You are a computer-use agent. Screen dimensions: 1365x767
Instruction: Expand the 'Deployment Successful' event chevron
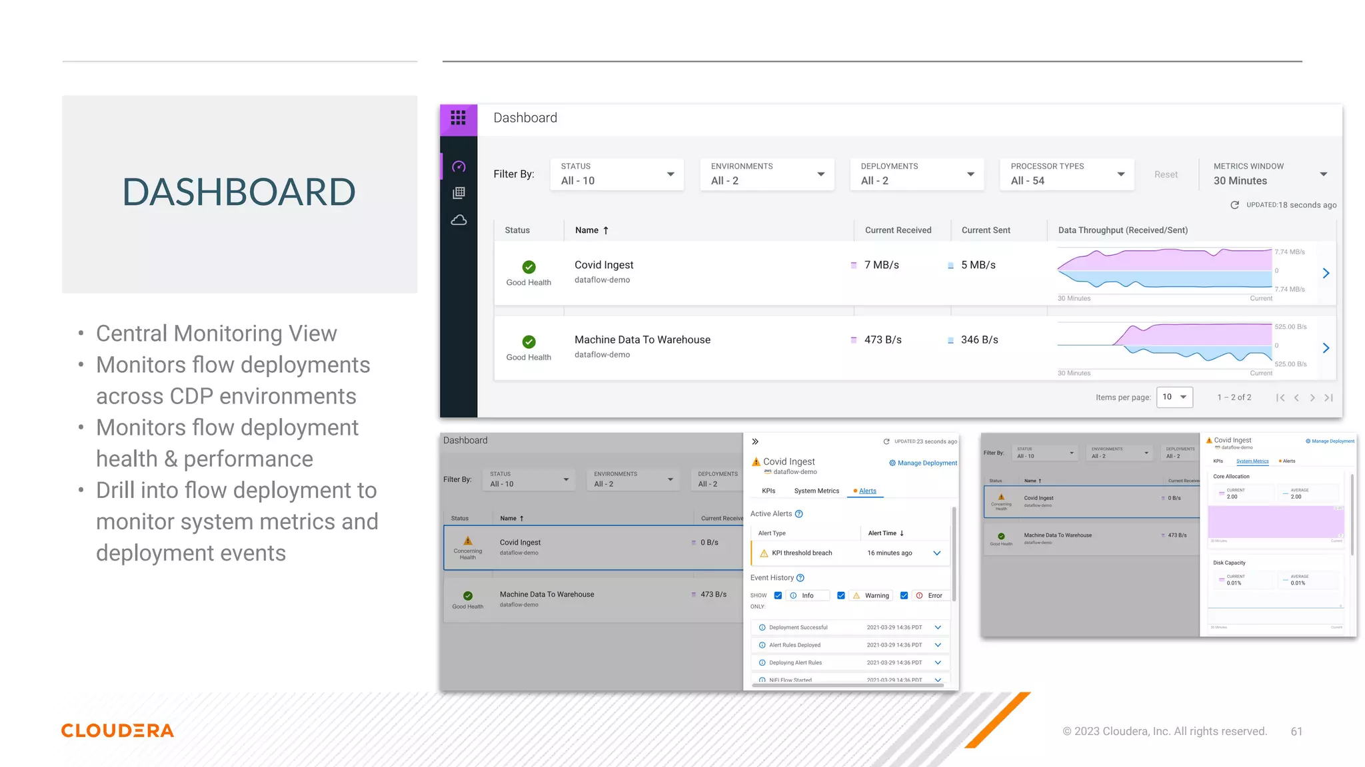click(x=938, y=627)
